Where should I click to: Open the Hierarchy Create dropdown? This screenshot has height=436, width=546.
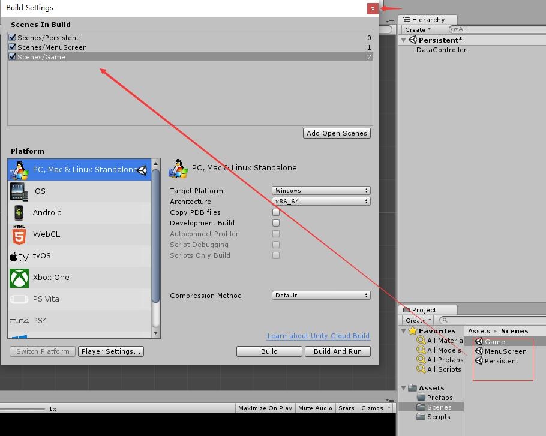[x=418, y=29]
